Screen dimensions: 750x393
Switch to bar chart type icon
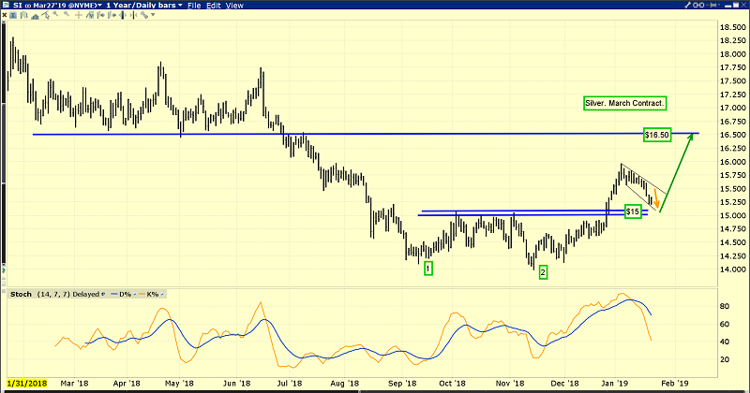click(x=24, y=15)
